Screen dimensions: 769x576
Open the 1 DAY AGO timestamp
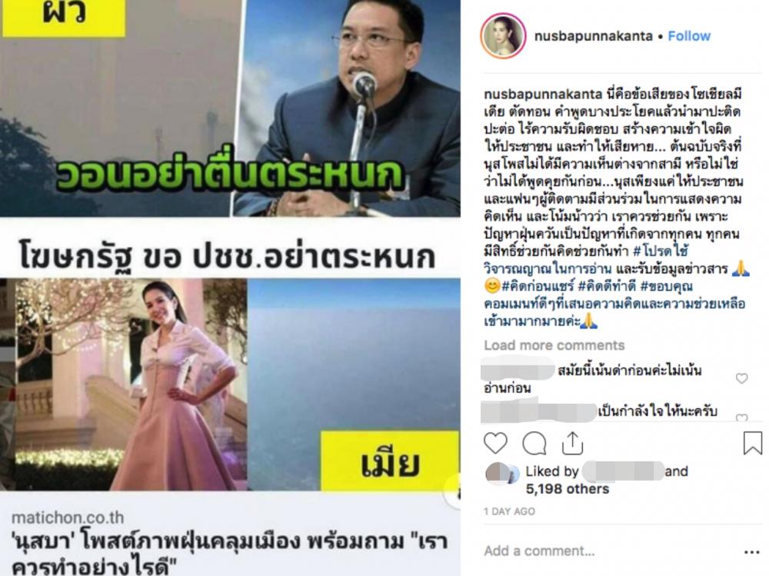coord(510,511)
